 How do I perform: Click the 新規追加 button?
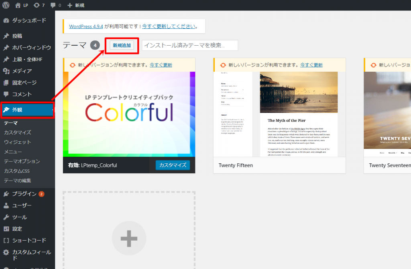[122, 45]
